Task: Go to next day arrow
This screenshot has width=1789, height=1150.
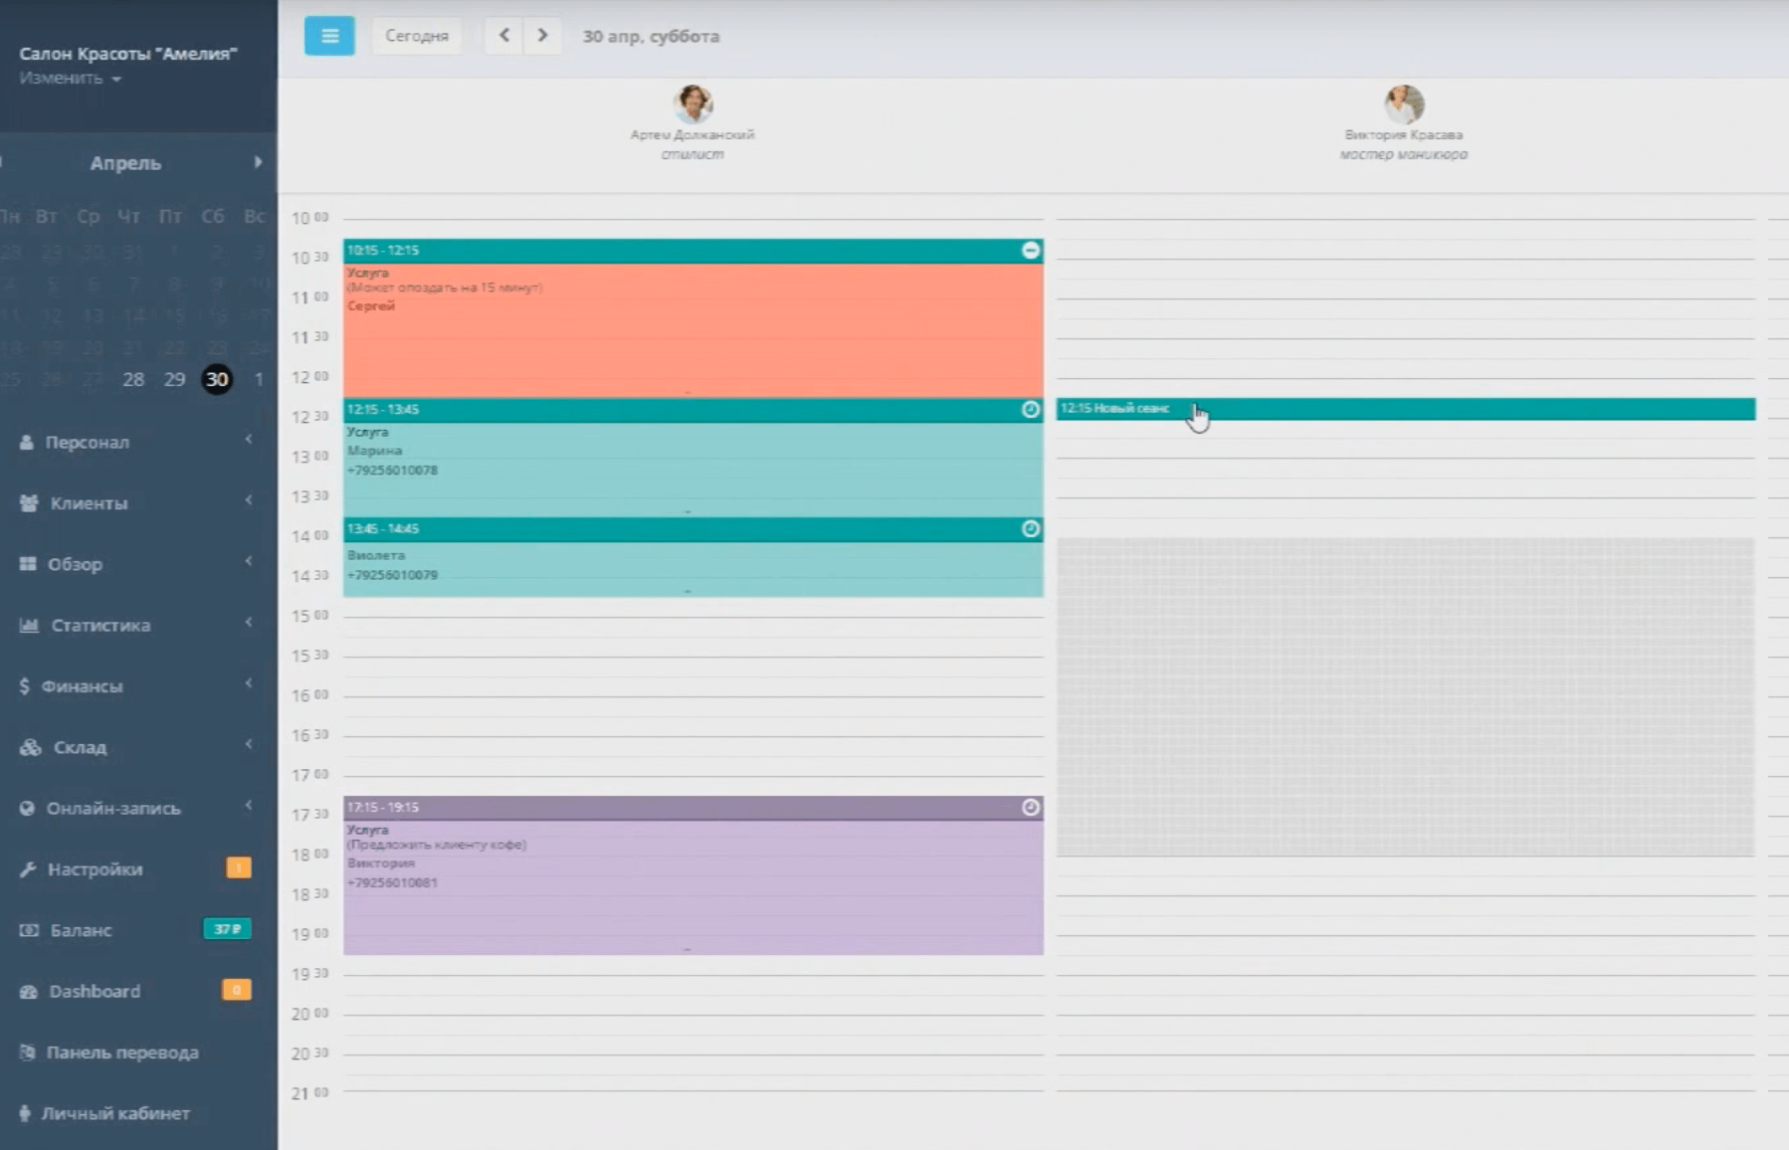Action: pyautogui.click(x=542, y=36)
